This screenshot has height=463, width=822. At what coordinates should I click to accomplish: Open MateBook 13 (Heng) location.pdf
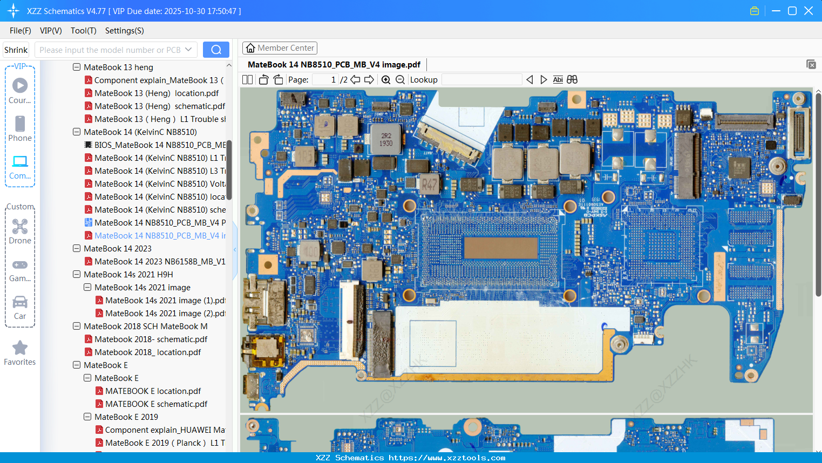point(152,93)
